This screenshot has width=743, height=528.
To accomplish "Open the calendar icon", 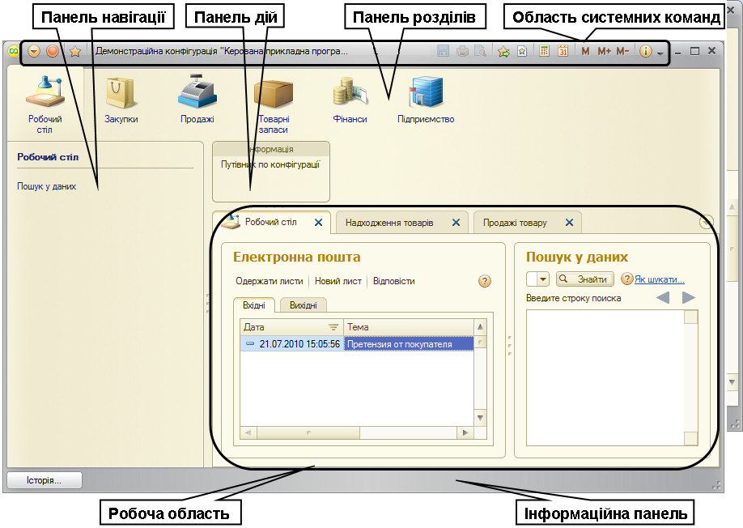I will 563,51.
